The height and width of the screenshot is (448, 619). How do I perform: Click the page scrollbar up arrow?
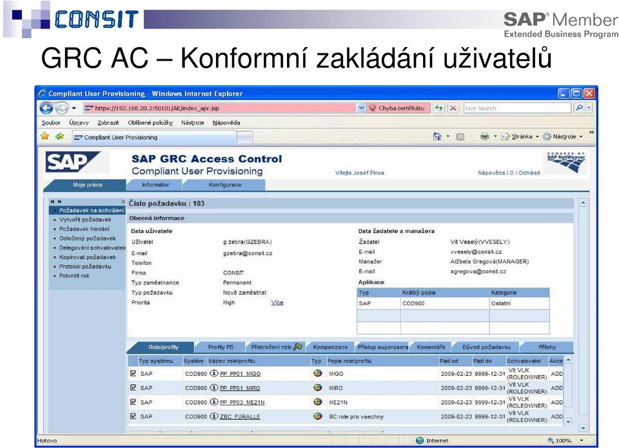click(583, 203)
